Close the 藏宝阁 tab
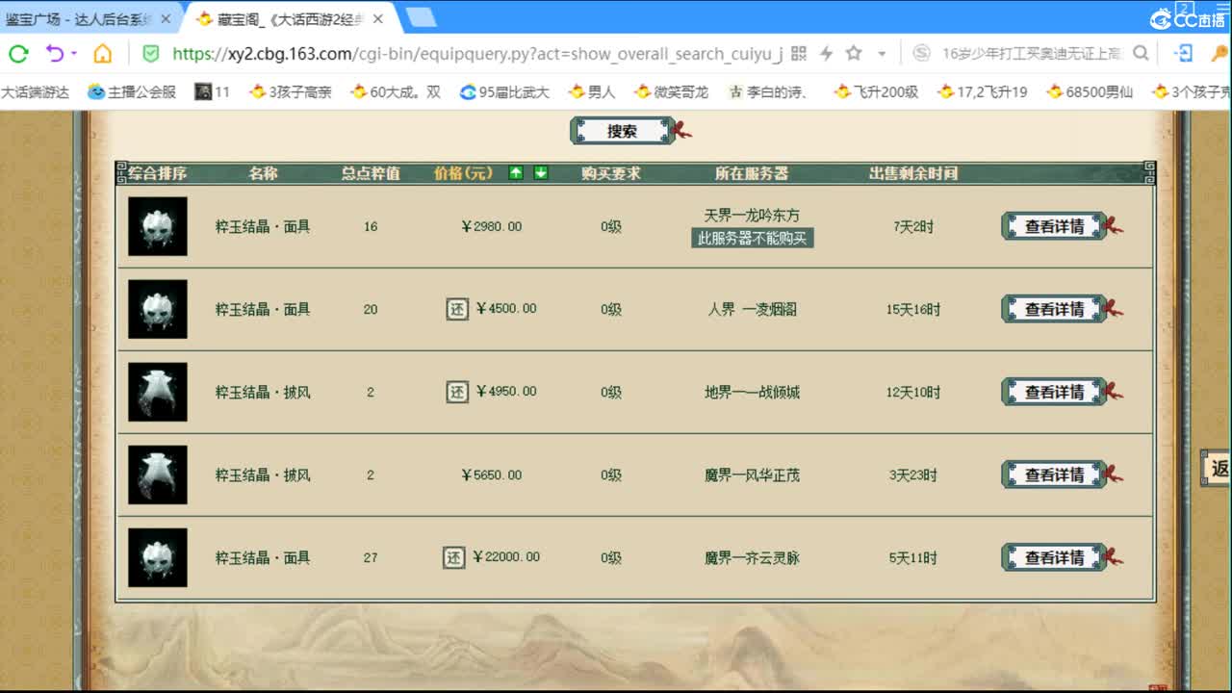 [378, 19]
